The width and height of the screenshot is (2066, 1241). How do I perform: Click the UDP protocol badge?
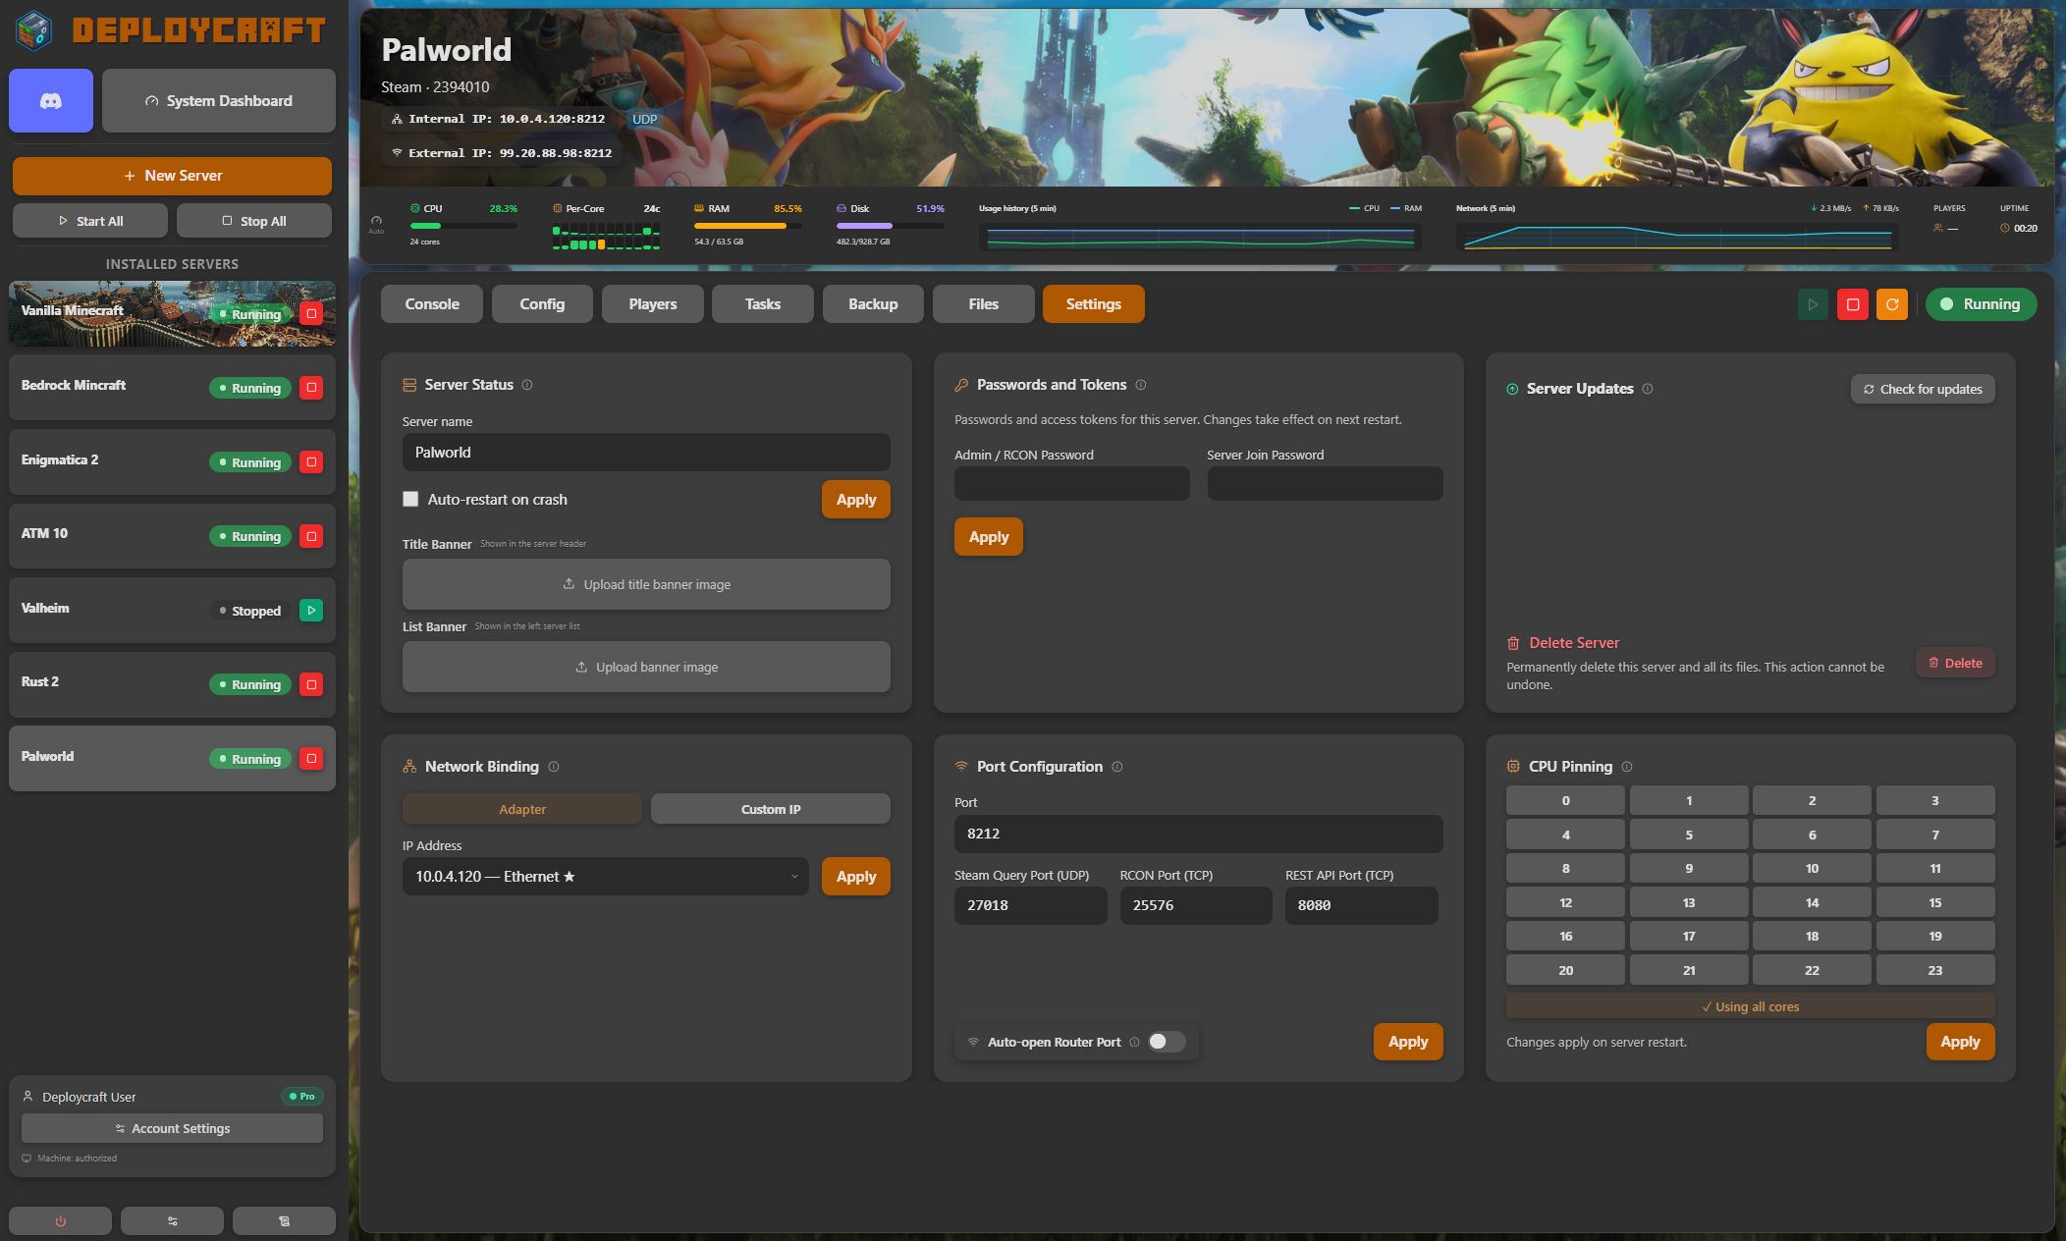point(644,119)
